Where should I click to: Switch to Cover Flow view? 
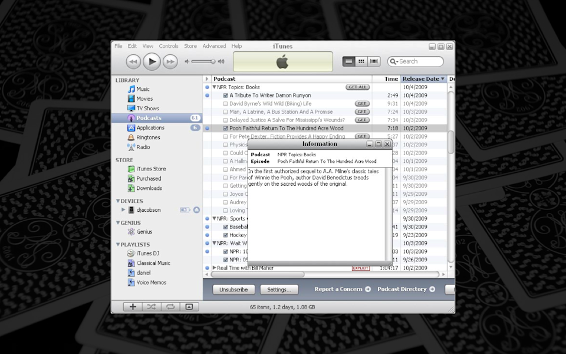[374, 61]
